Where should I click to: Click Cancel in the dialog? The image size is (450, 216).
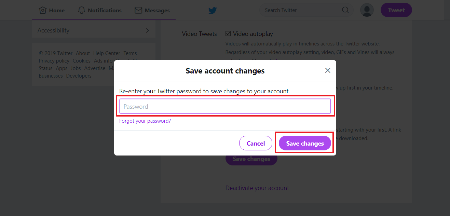click(256, 143)
